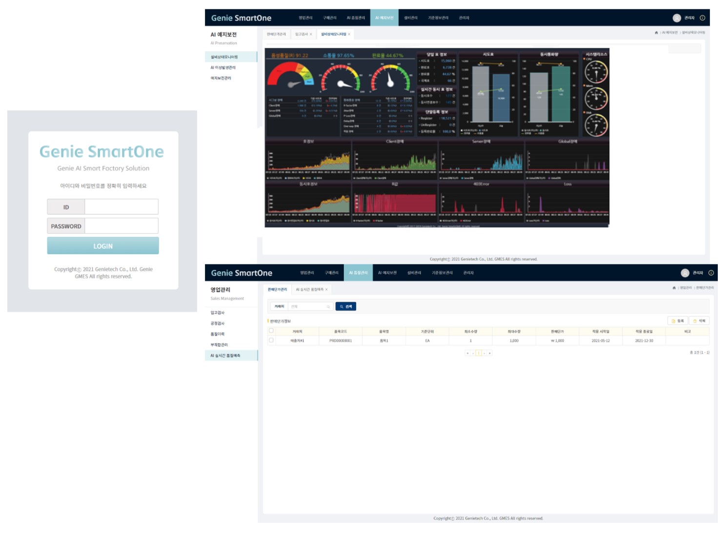Open AI 예지보전 menu in lower window
Image resolution: width=728 pixels, height=536 pixels.
387,273
